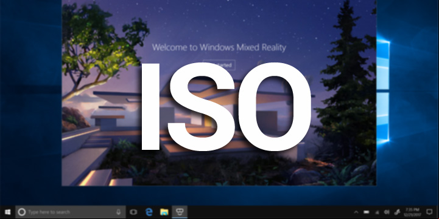The width and height of the screenshot is (439, 219).
Task: Launch Microsoft Edge from the taskbar
Action: click(149, 212)
